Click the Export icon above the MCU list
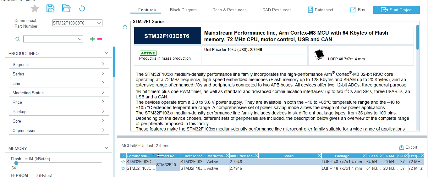 [x=401, y=147]
